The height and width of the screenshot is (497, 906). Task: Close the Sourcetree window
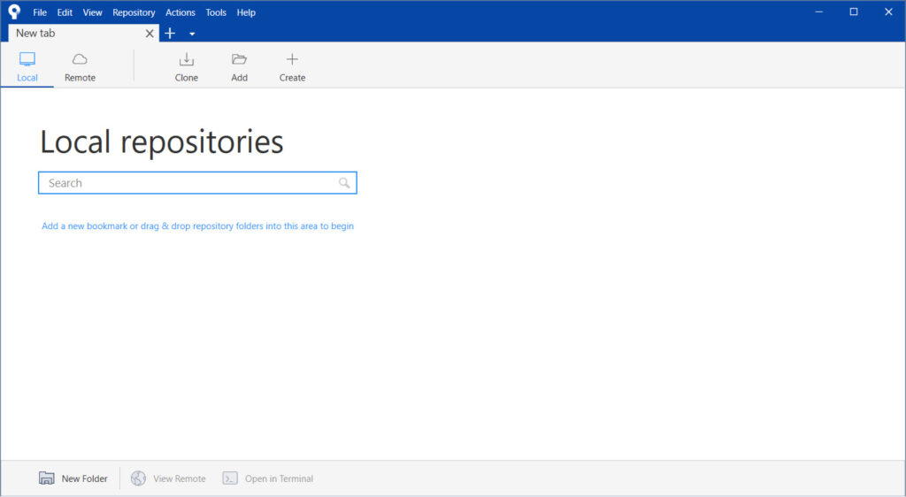coord(888,11)
